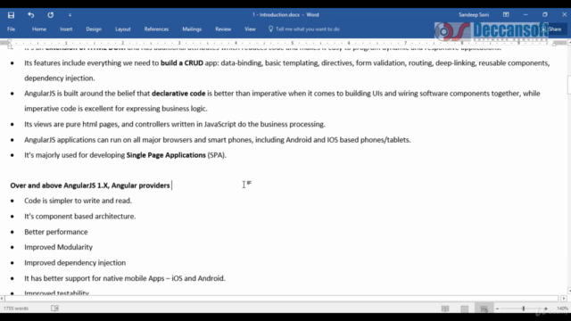The image size is (571, 321).
Task: Click the horizontal scrollbar right arrow
Action: pos(564,299)
